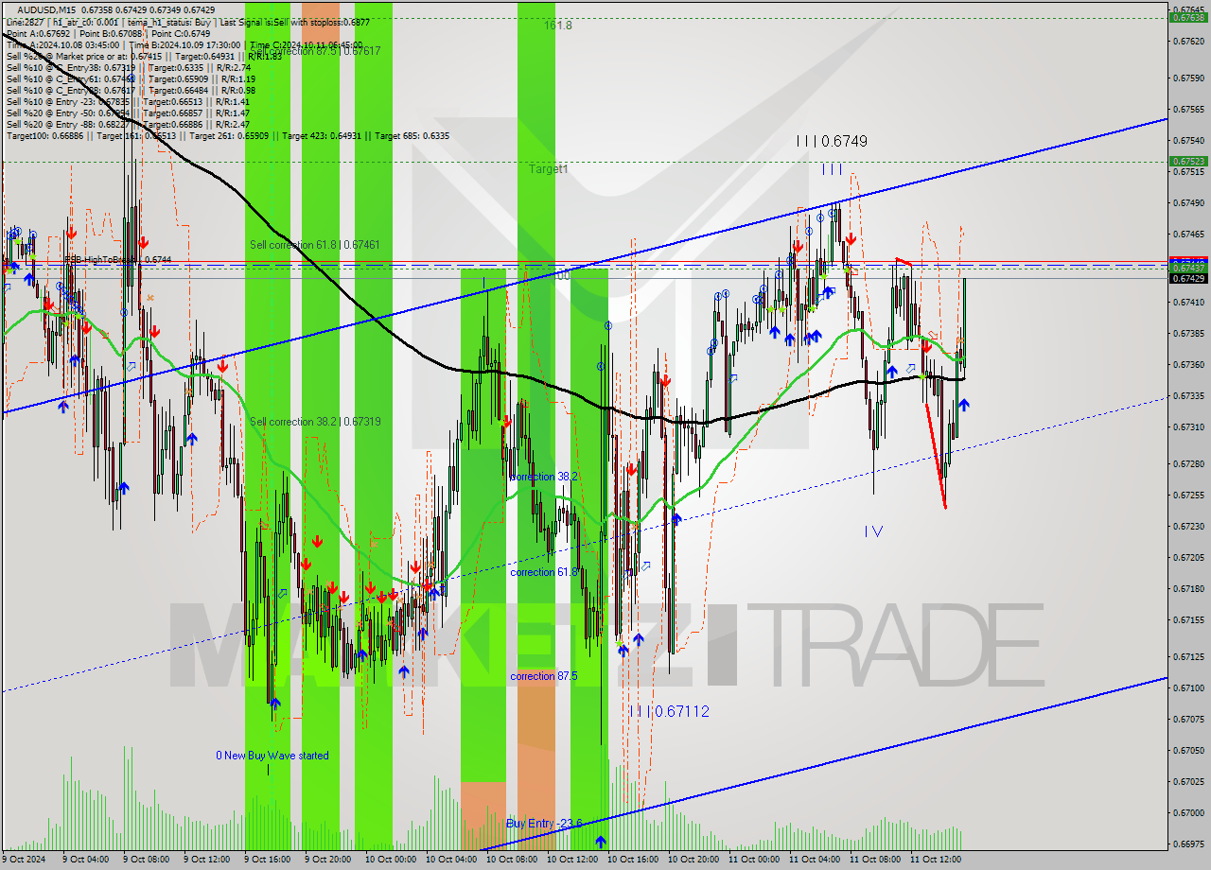The height and width of the screenshot is (870, 1211).
Task: Click the 'I V' wave label
Action: (873, 531)
